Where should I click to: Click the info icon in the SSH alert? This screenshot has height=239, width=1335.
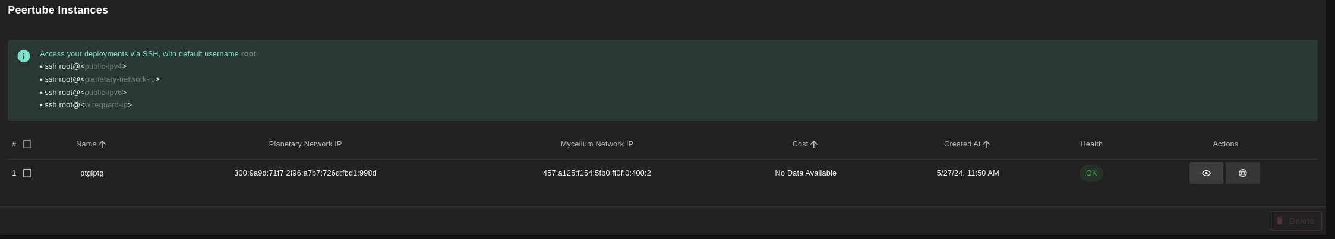coord(24,56)
